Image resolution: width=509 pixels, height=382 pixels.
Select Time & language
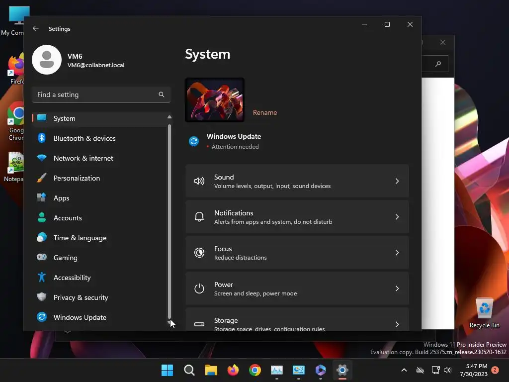[x=101, y=238]
